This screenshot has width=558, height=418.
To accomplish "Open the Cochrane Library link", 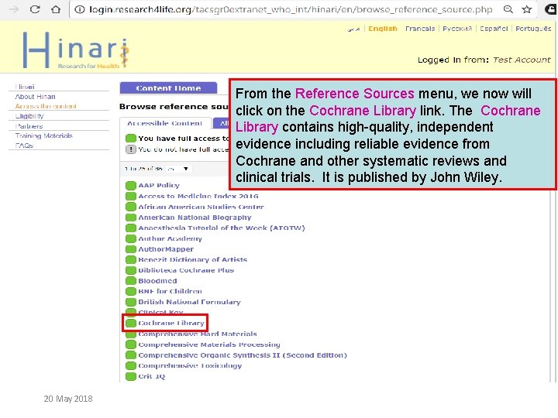I will tap(171, 323).
